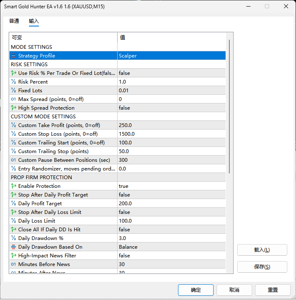296x300 pixels.
Task: Click the icon beside Custom Take Profit
Action: coord(13,125)
